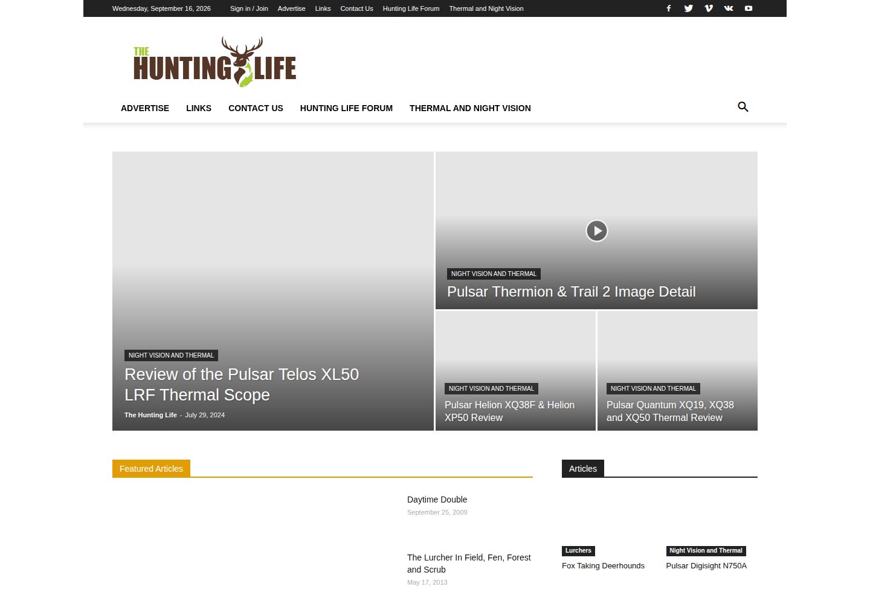
Task: Click category tag above Pulsar Quantum review
Action: pos(653,388)
